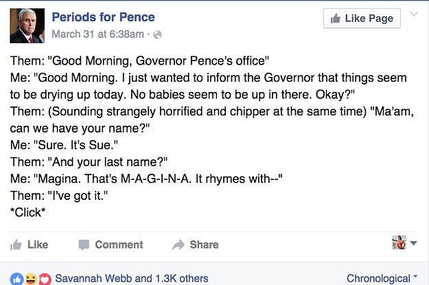
Task: Click the Comment speech bubble icon
Action: coord(84,244)
